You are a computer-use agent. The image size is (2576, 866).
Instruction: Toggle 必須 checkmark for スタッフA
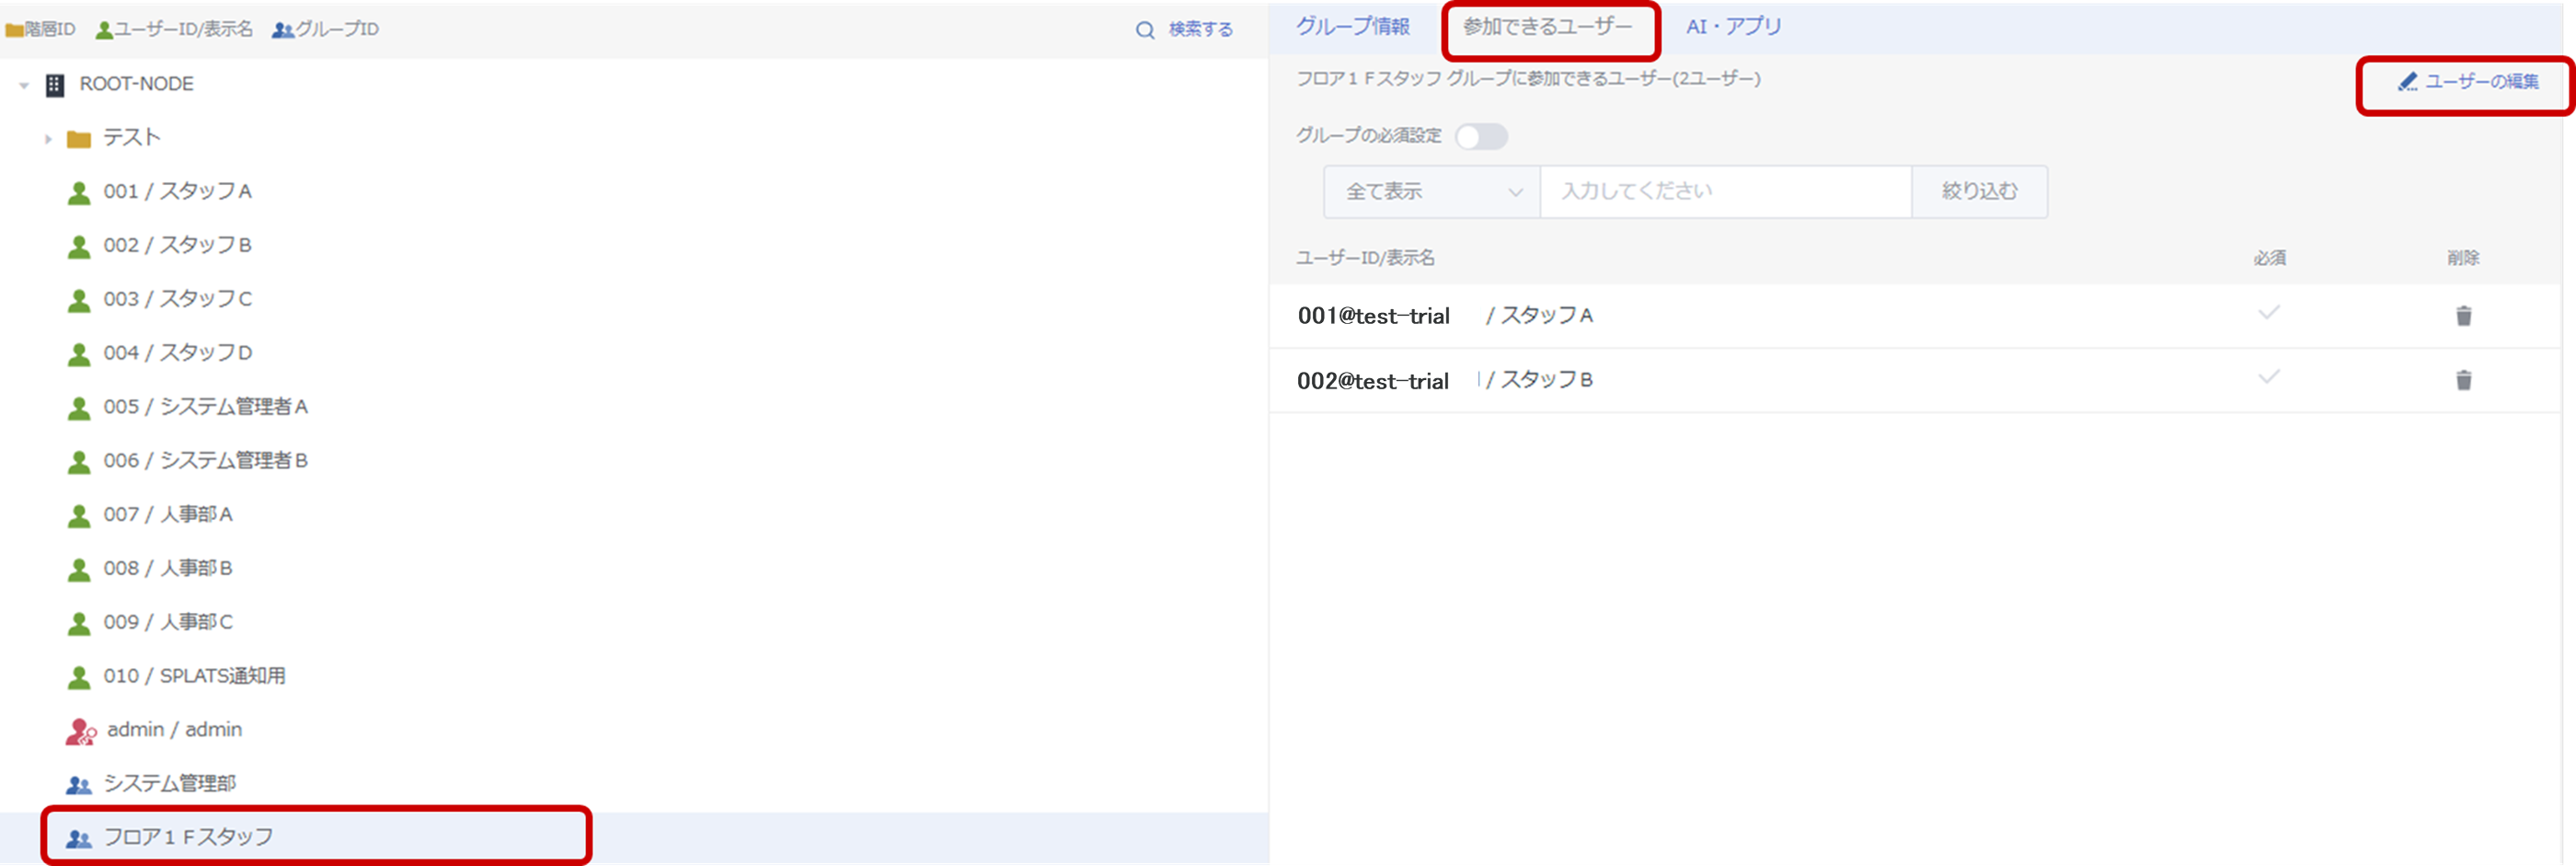(2269, 313)
